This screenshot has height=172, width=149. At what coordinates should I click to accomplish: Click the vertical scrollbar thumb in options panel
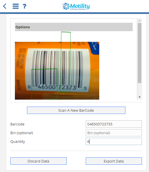(x=139, y=53)
